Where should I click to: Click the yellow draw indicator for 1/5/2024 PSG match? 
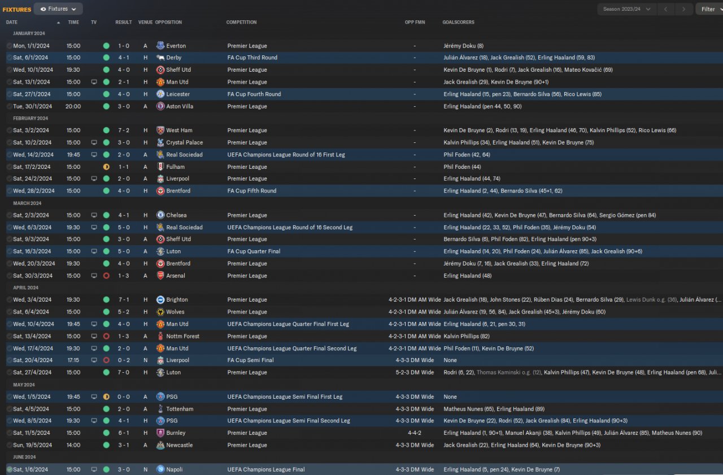[x=106, y=396]
